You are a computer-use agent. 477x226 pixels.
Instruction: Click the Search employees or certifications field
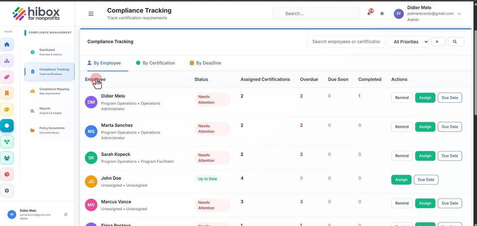pos(346,42)
